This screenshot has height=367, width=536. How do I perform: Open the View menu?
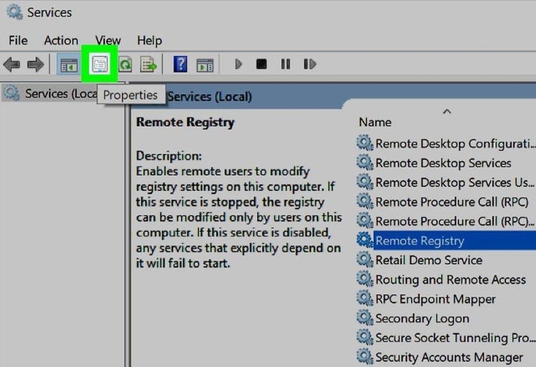click(108, 41)
